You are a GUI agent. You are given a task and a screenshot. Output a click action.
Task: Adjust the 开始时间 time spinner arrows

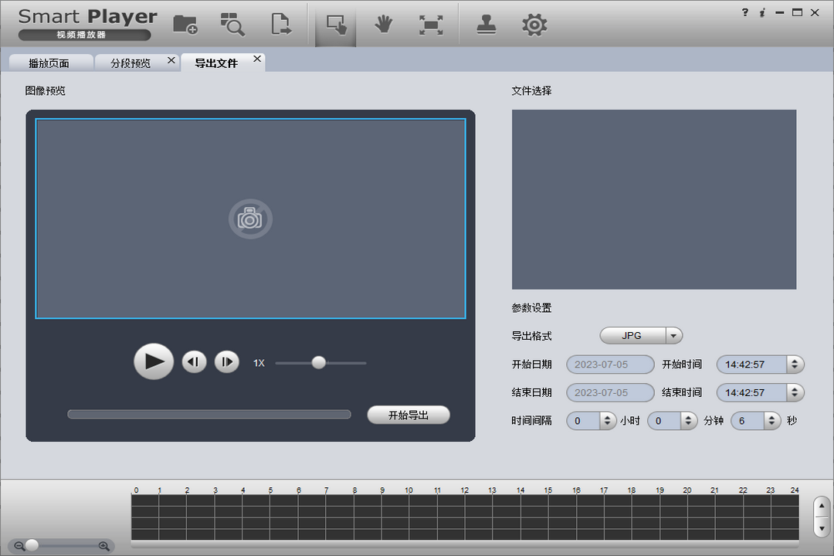[795, 364]
